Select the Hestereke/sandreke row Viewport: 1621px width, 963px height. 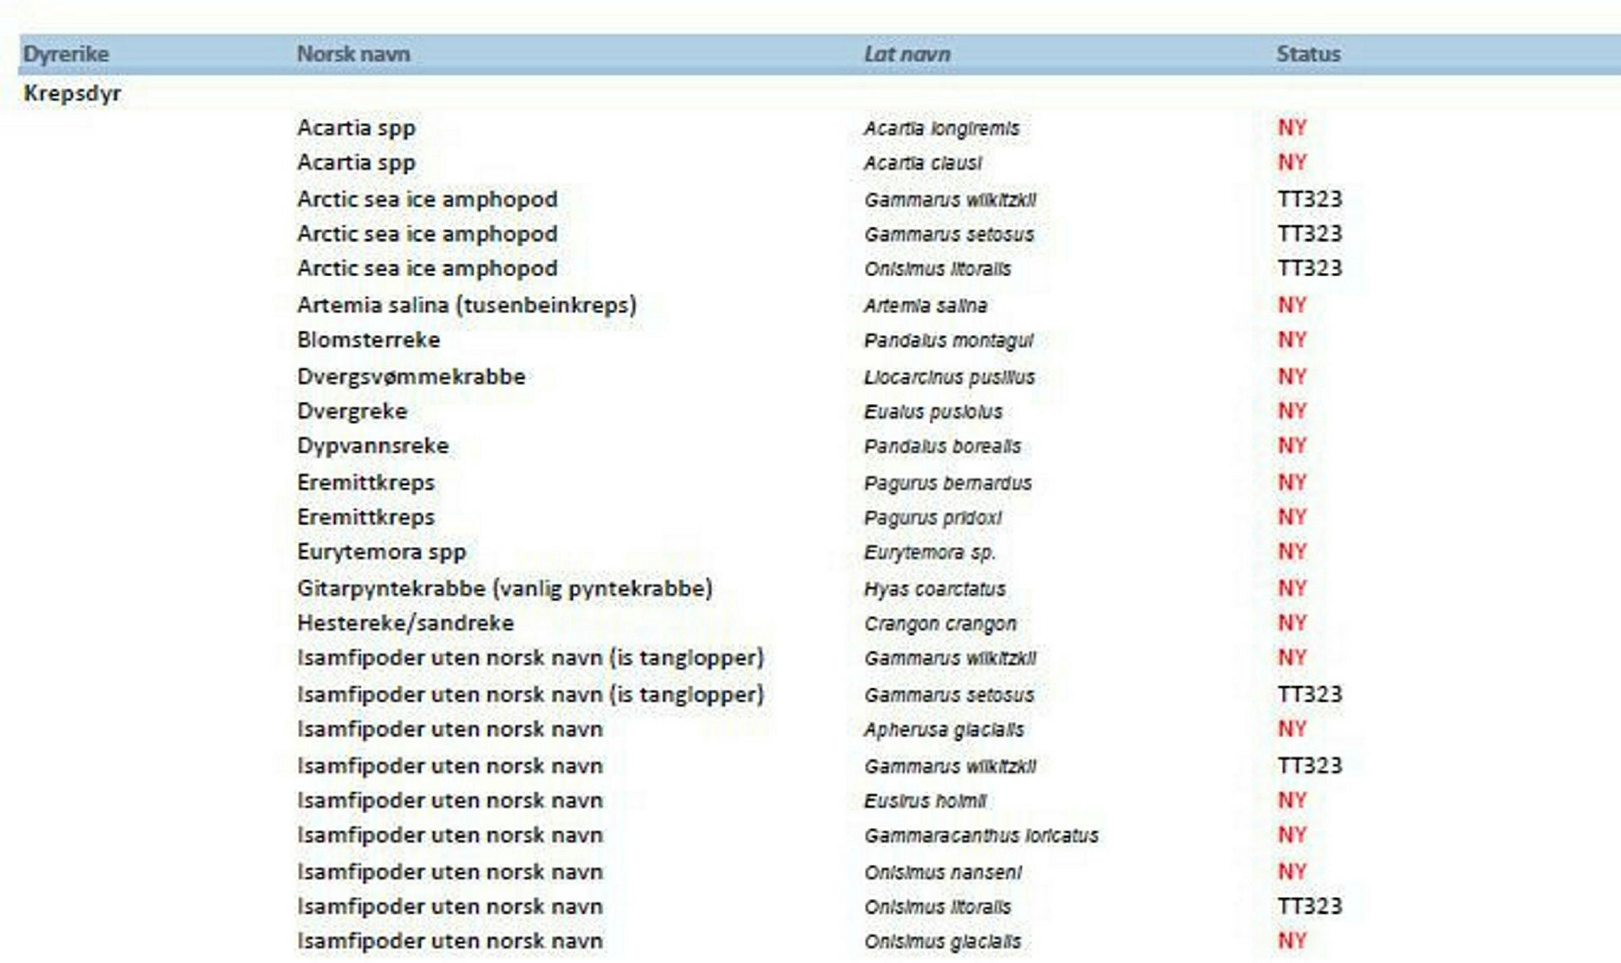click(x=405, y=623)
